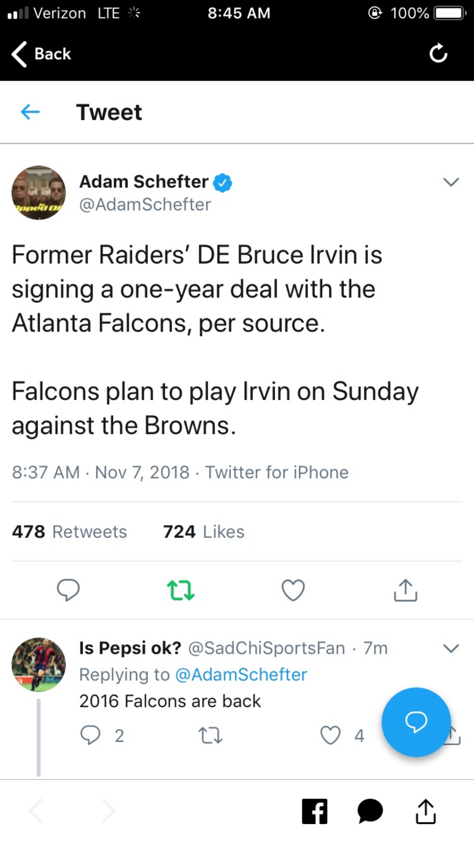The image size is (474, 843).
Task: Open the bottom bar share sheet icon
Action: click(x=426, y=811)
